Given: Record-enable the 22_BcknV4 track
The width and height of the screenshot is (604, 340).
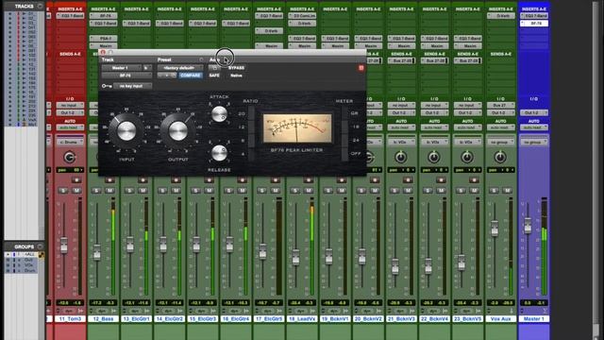Looking at the screenshot, I should coord(441,180).
